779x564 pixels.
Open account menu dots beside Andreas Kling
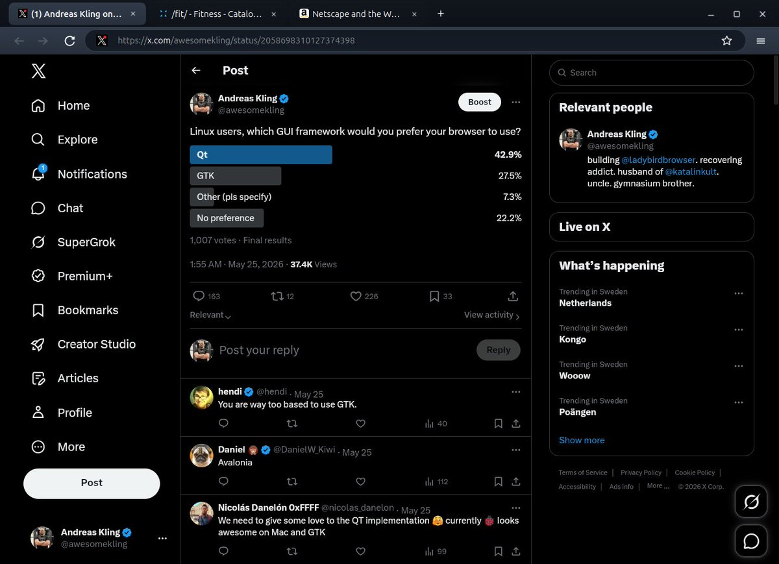[x=162, y=538]
